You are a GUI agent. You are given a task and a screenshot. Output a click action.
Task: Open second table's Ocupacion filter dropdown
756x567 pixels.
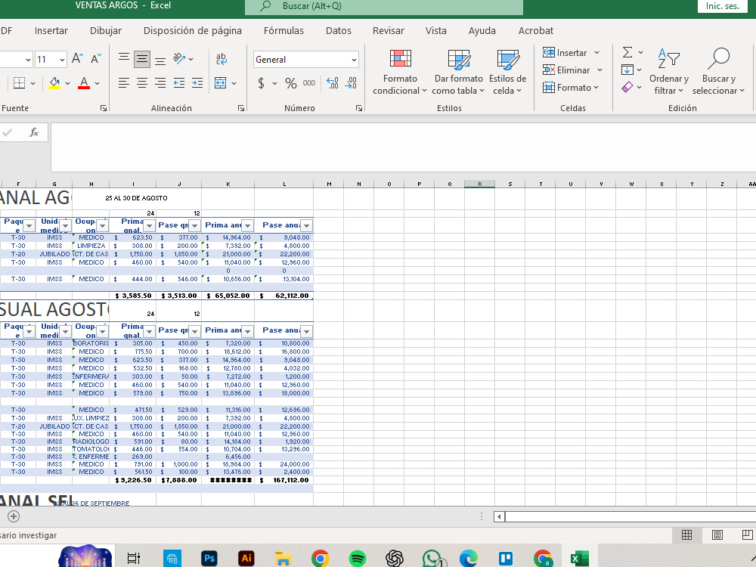(102, 331)
